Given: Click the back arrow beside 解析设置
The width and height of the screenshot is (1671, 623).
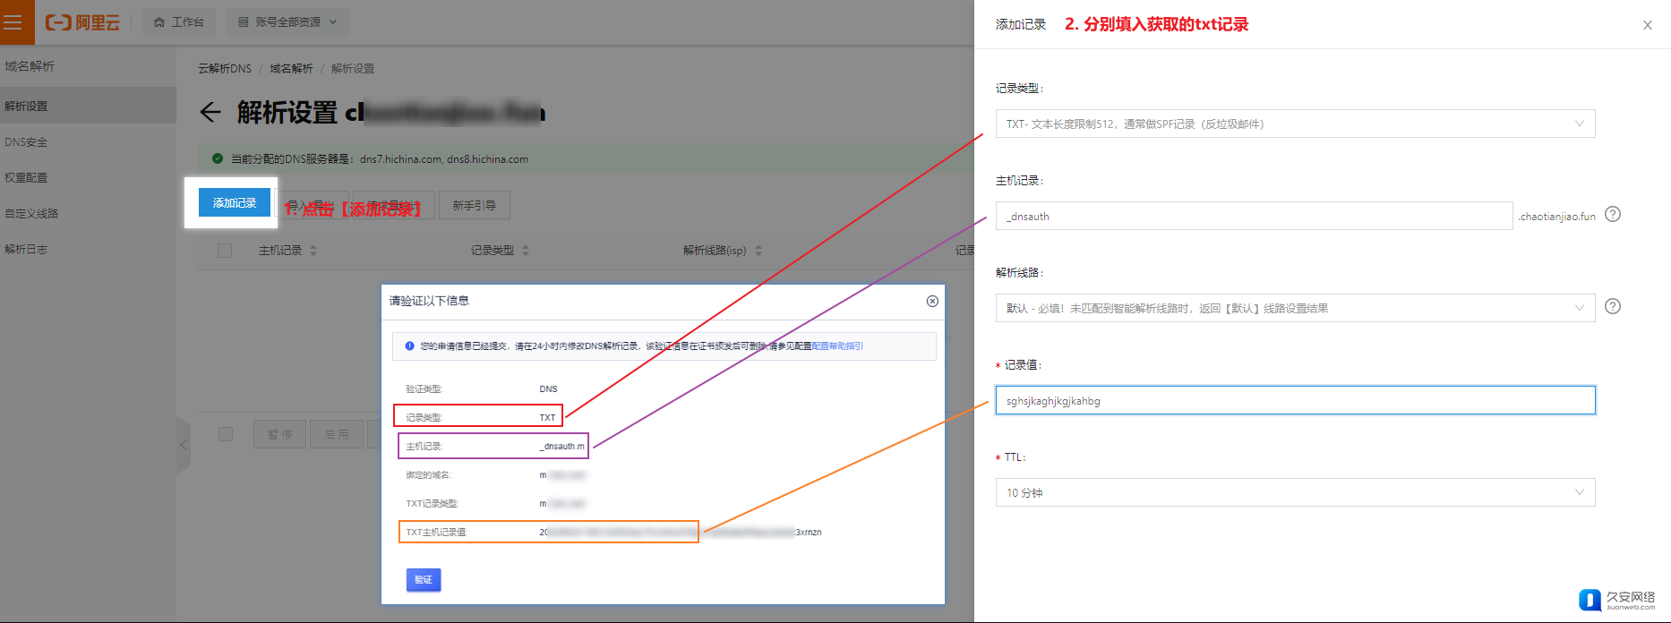Looking at the screenshot, I should point(210,112).
